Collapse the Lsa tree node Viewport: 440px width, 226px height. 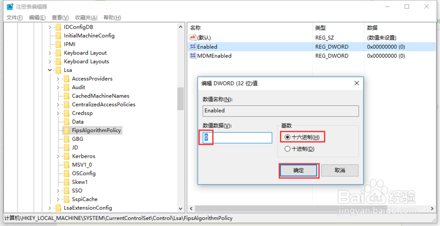point(50,70)
